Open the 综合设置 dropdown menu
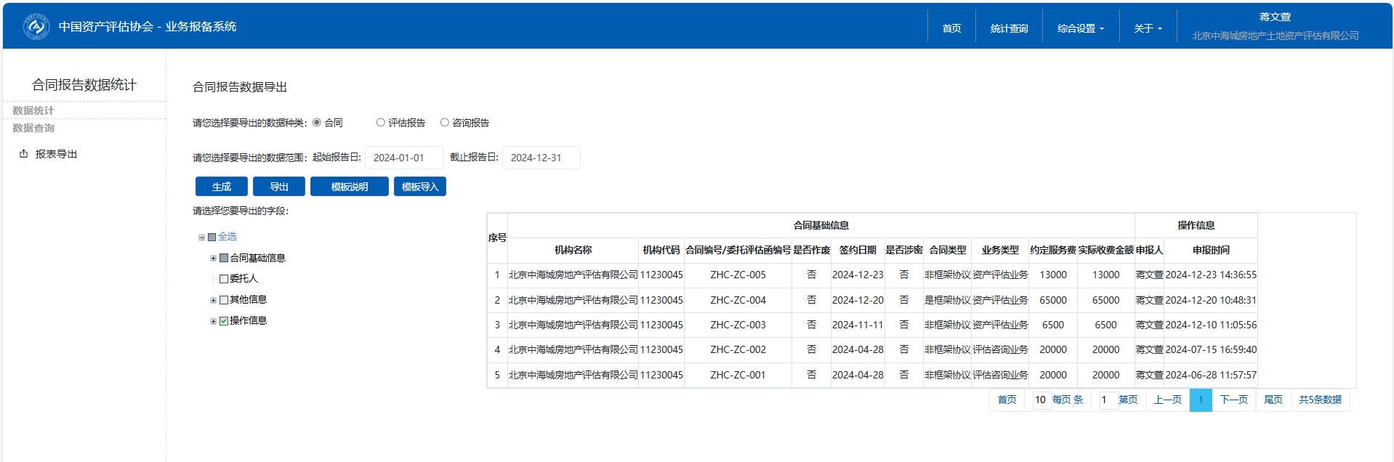The image size is (1394, 462). [x=1080, y=28]
